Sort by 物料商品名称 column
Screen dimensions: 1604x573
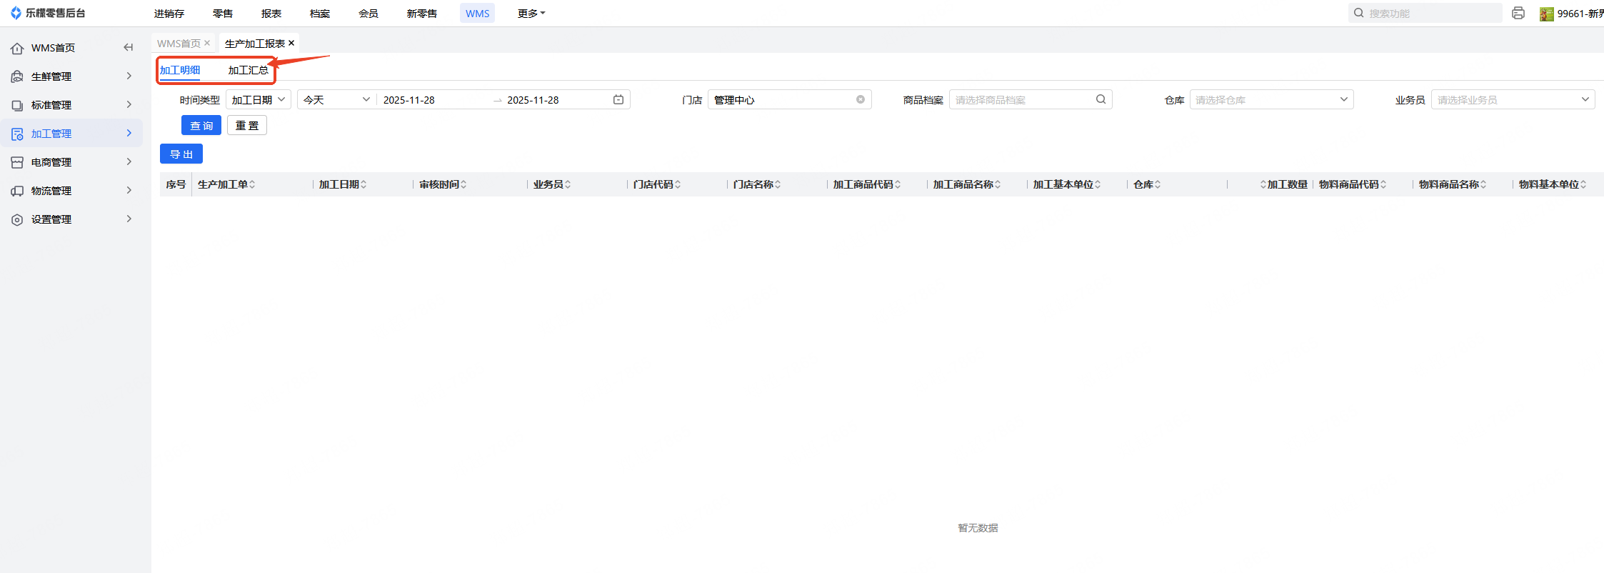coord(1483,184)
